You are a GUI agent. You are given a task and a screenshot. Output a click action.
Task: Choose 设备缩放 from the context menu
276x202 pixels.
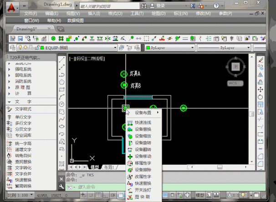coord(143,136)
